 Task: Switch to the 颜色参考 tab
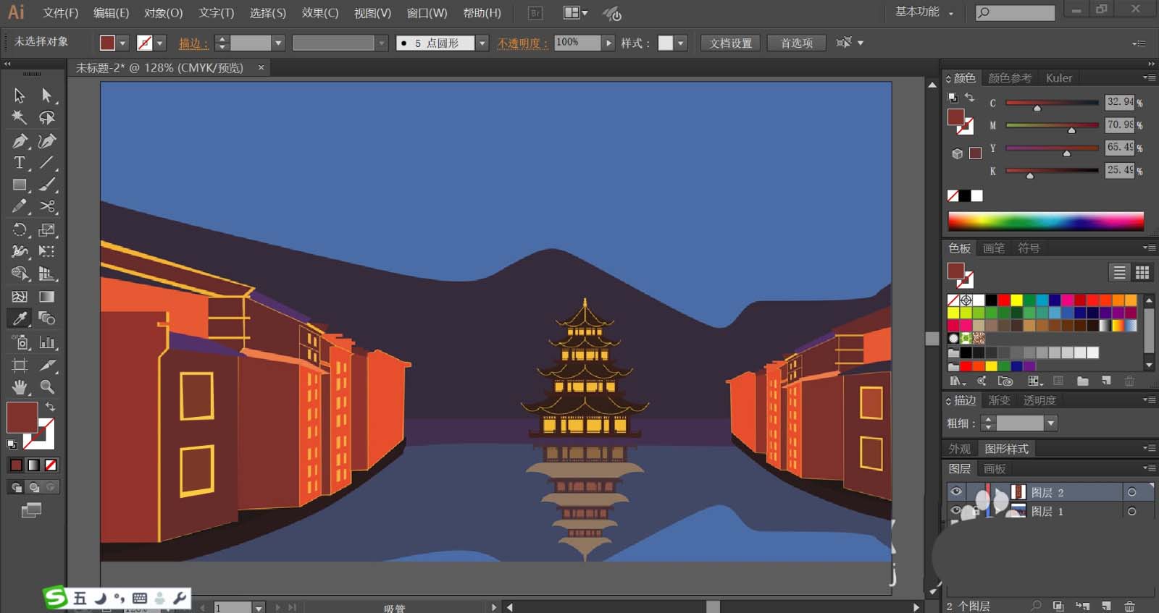click(x=1010, y=78)
